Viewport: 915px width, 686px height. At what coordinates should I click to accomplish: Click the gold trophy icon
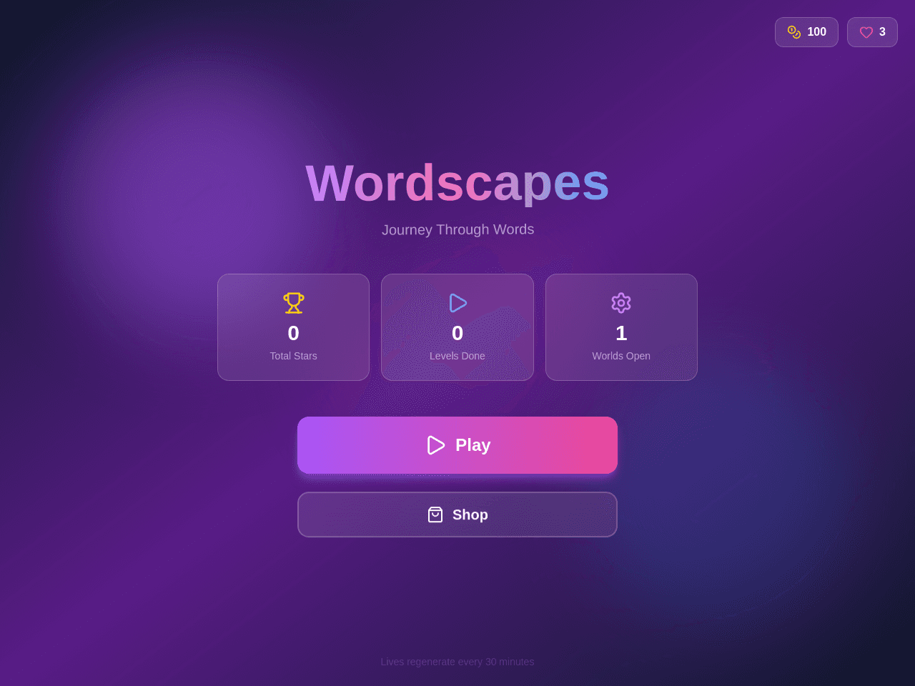pyautogui.click(x=294, y=303)
